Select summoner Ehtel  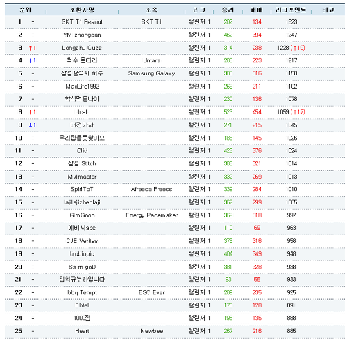[x=82, y=305]
